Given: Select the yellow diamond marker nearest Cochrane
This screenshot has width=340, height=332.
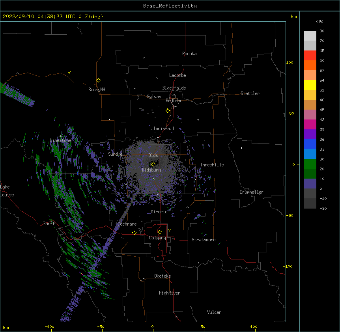Looking at the screenshot, I should [134, 233].
